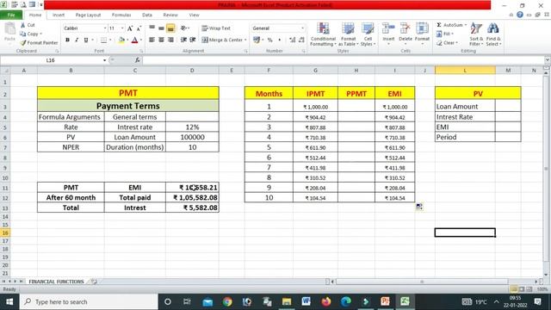
Task: Open the Conditional Formatting menu
Action: tap(323, 34)
